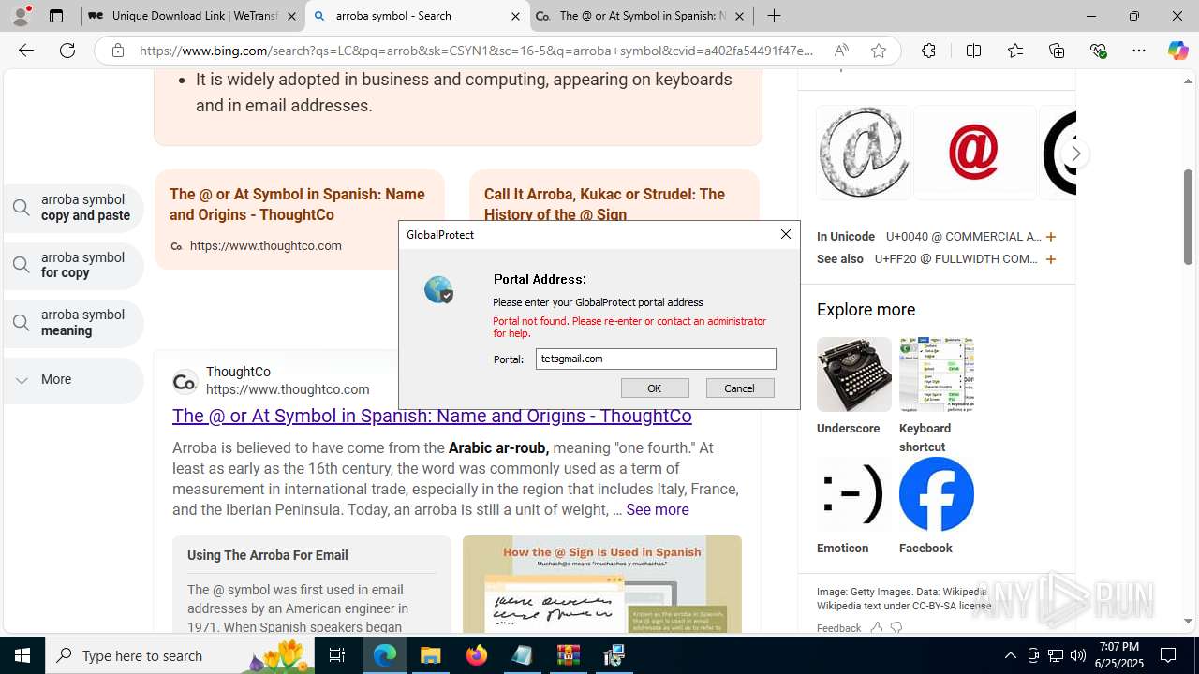Click Type here to search box
Viewport: 1199px width, 674px height.
(180, 655)
